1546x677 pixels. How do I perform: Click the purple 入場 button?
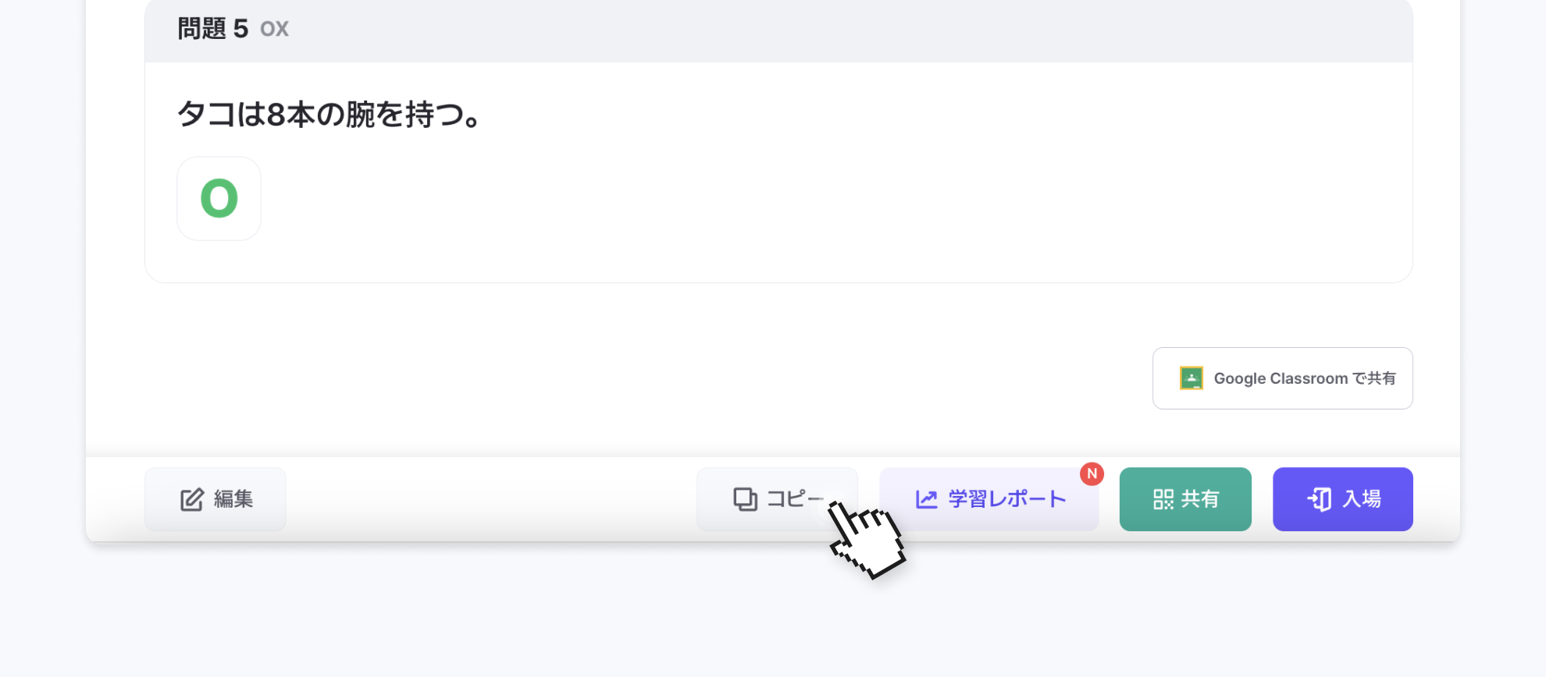[x=1343, y=499]
